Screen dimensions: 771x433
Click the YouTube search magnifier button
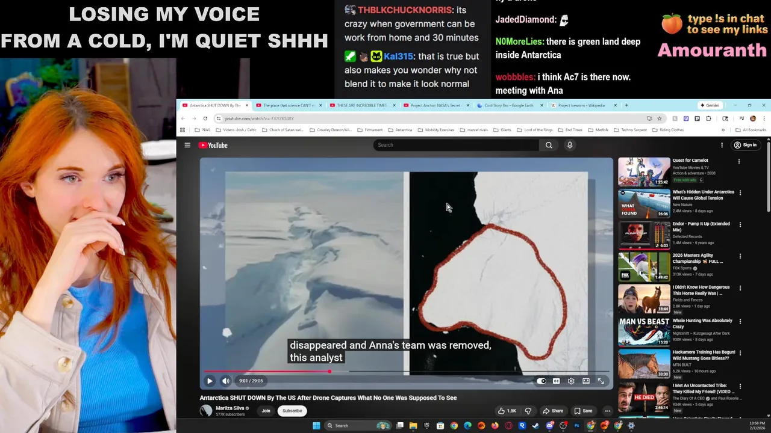point(549,145)
